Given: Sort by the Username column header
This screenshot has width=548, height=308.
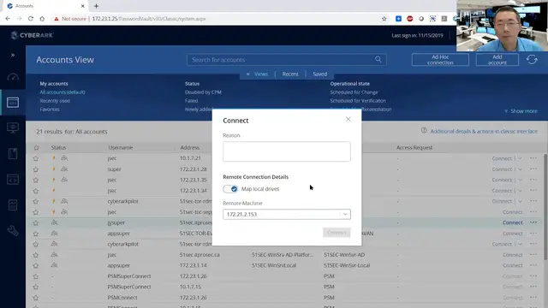Looking at the screenshot, I should point(120,148).
